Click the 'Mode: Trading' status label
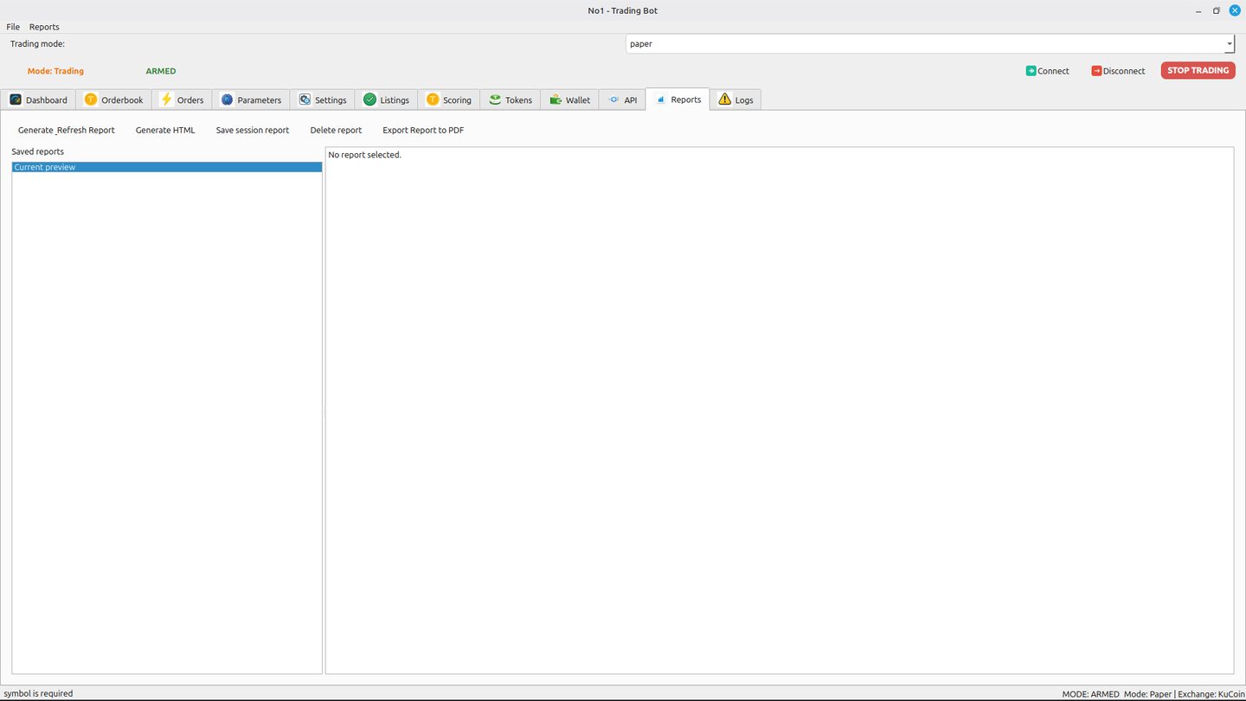Screen dimensions: 1246x701 [x=55, y=71]
